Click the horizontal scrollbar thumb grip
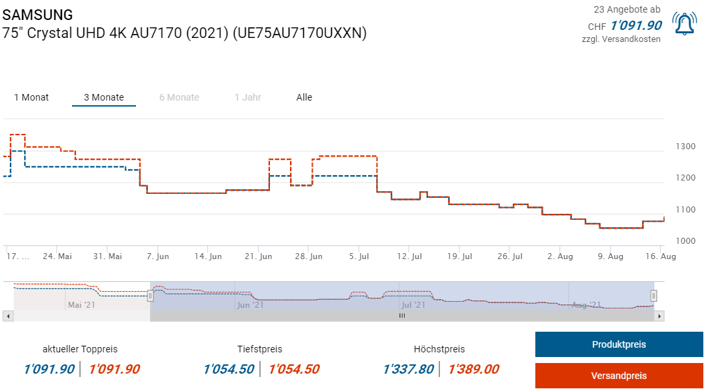Screen dimensions: 706x391 402,316
